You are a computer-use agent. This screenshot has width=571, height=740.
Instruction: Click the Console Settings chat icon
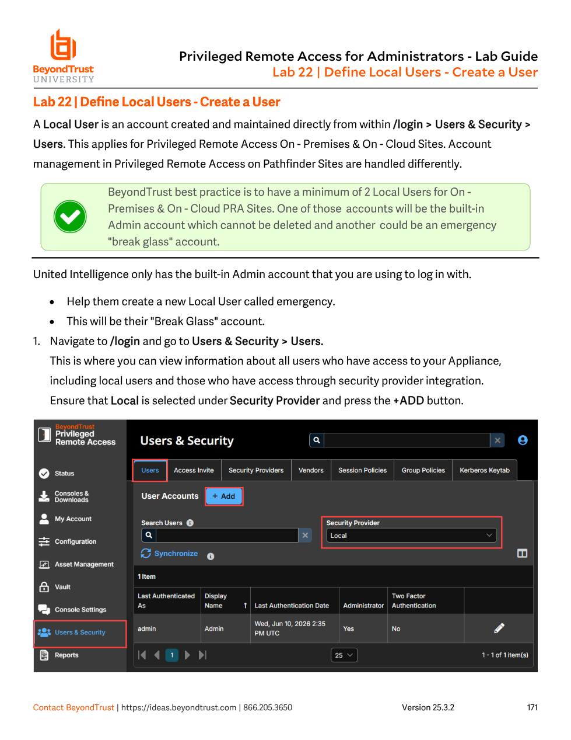(44, 610)
